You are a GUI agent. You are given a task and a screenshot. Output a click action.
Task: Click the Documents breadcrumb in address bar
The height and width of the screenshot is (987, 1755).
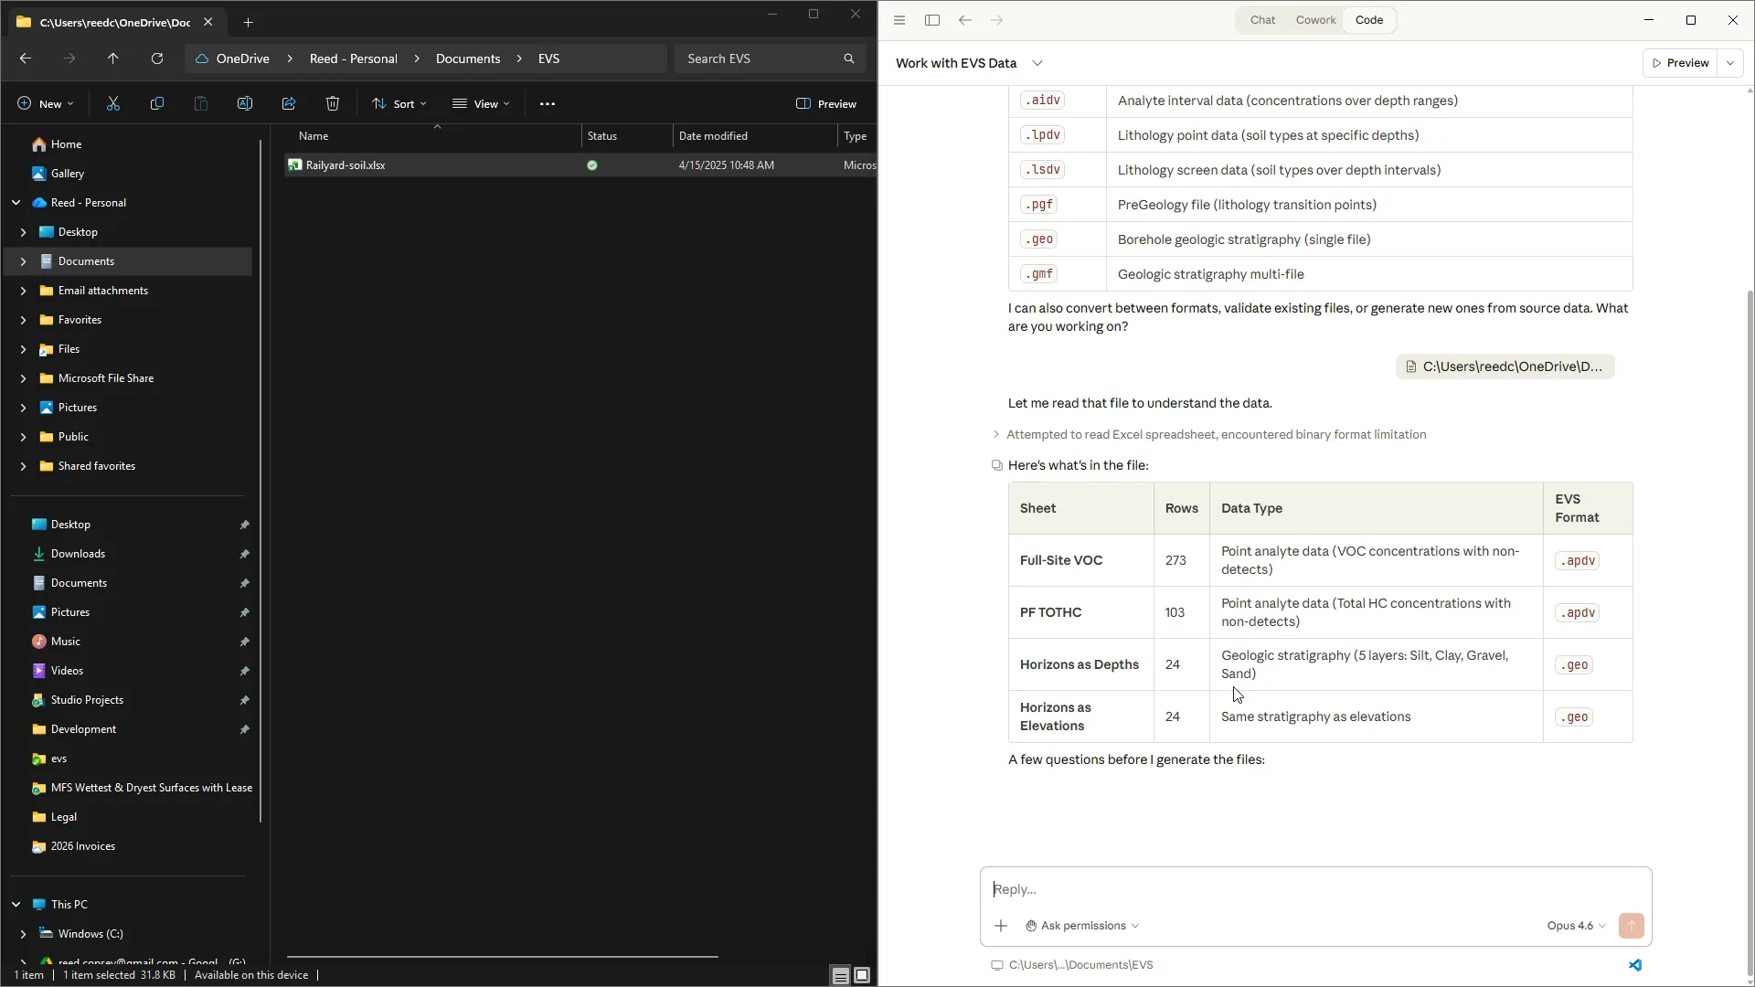tap(468, 58)
